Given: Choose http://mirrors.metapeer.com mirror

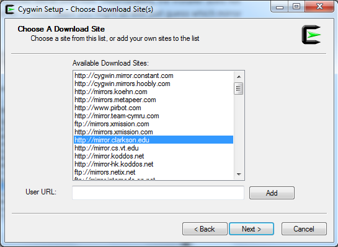Looking at the screenshot, I should 153,100.
